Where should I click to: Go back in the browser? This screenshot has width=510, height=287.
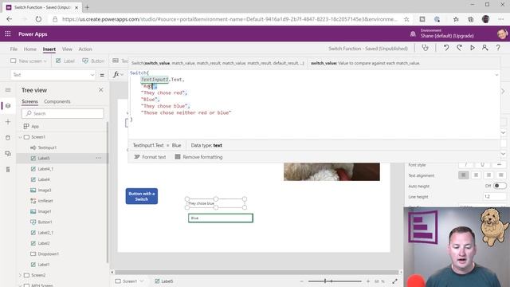click(x=10, y=19)
